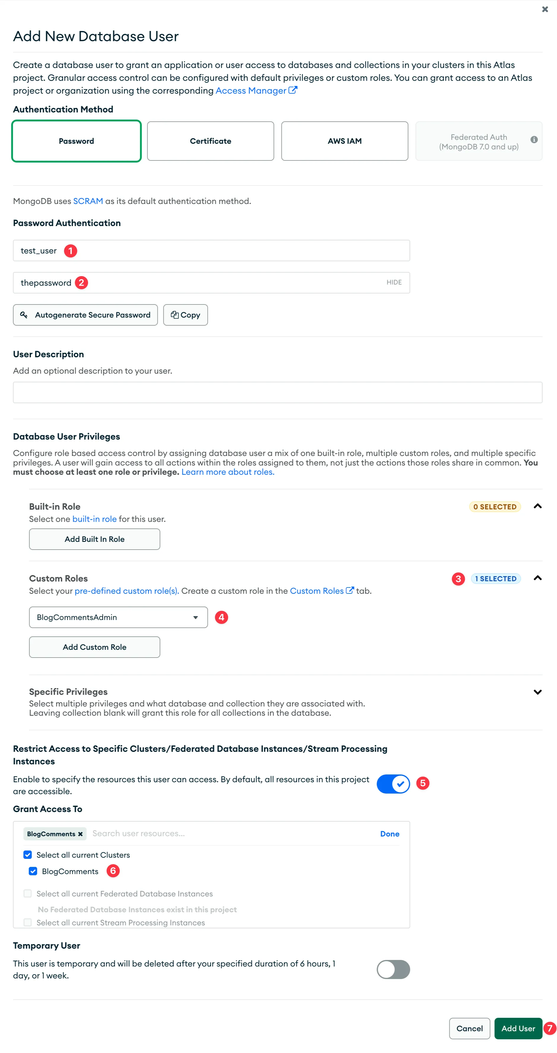Image resolution: width=557 pixels, height=1053 pixels.
Task: Click HIDE to conceal the password
Action: tap(394, 282)
